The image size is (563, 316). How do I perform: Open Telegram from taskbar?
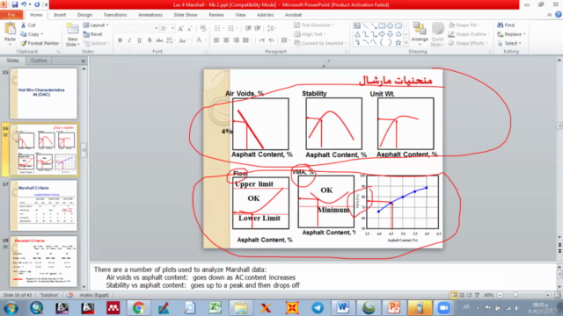tap(318, 308)
